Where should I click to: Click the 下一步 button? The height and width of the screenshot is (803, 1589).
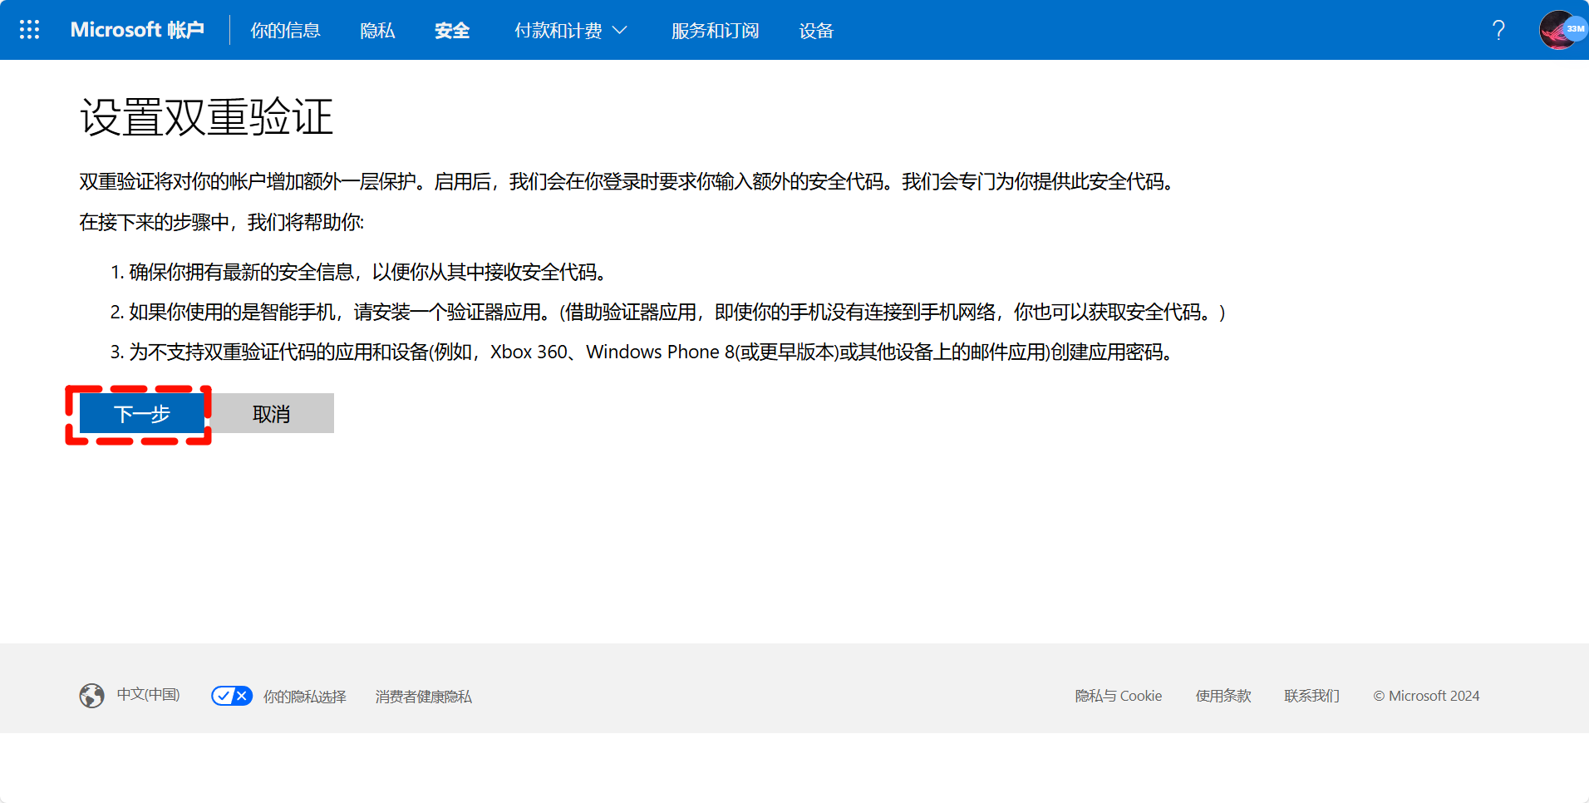[x=142, y=414]
